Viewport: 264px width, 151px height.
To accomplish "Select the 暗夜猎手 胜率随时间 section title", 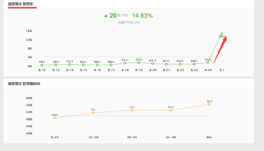I will pos(24,84).
